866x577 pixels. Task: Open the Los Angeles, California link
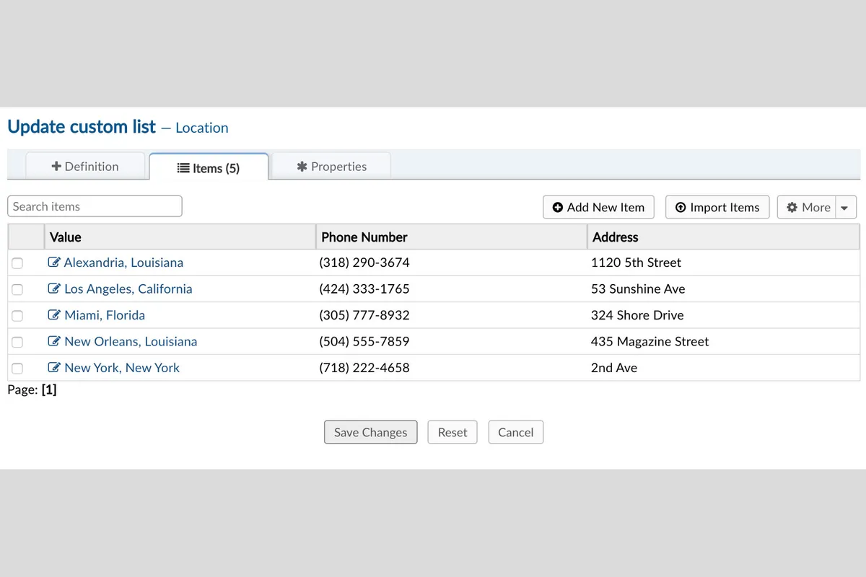pyautogui.click(x=128, y=288)
